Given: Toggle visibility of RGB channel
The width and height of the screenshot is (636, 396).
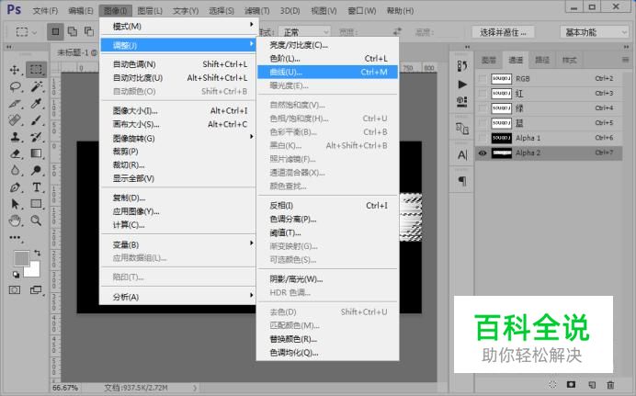Looking at the screenshot, I should pos(483,79).
